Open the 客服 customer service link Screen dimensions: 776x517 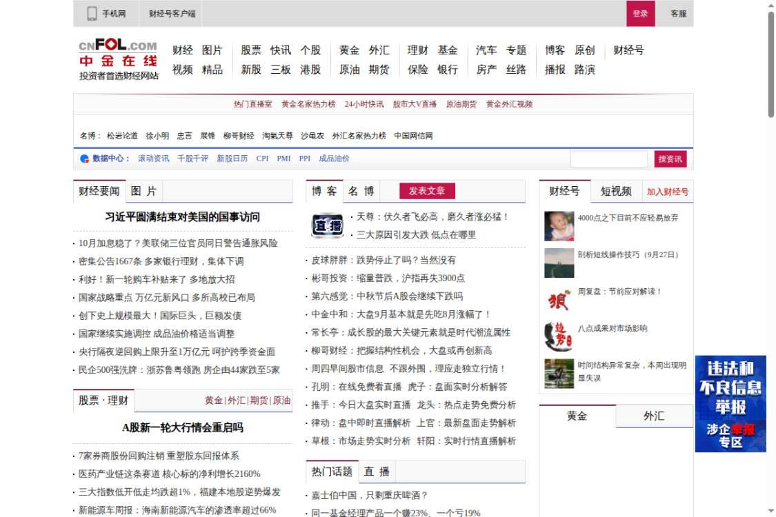pyautogui.click(x=679, y=13)
